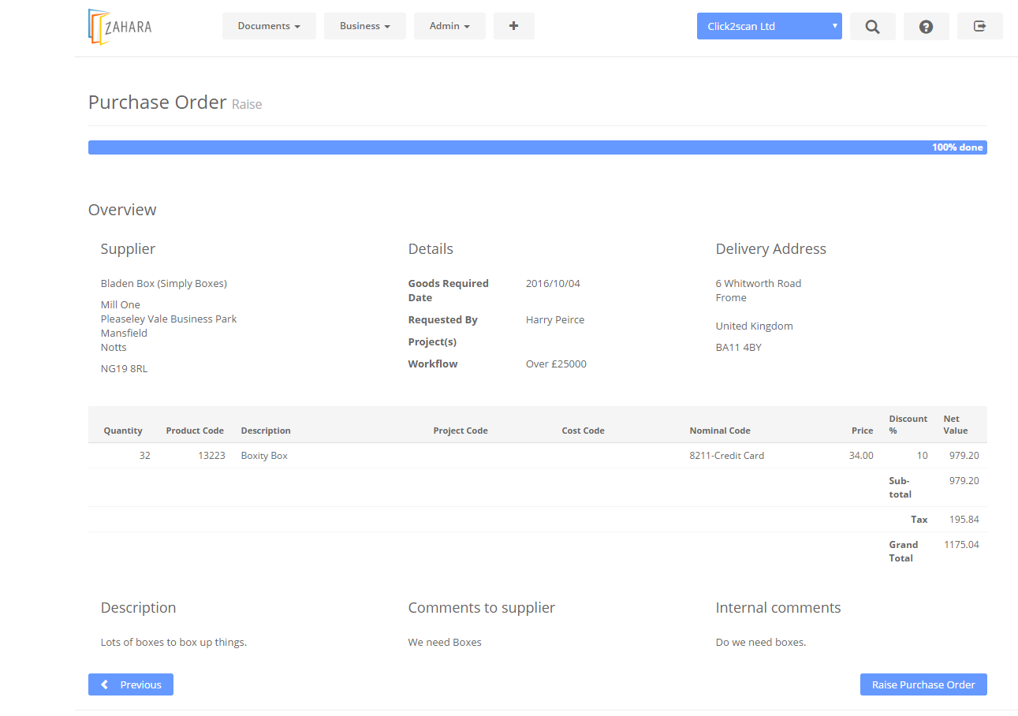Click delivery postcode BA11 4BY
The width and height of the screenshot is (1018, 716).
coord(739,347)
